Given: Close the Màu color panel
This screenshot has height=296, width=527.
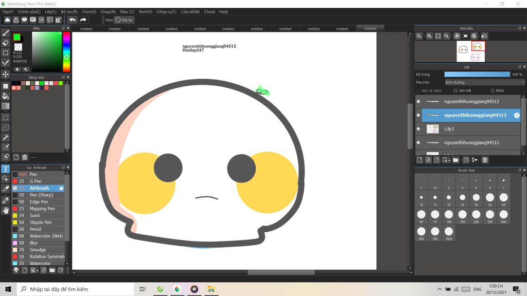Looking at the screenshot, I should tap(68, 28).
